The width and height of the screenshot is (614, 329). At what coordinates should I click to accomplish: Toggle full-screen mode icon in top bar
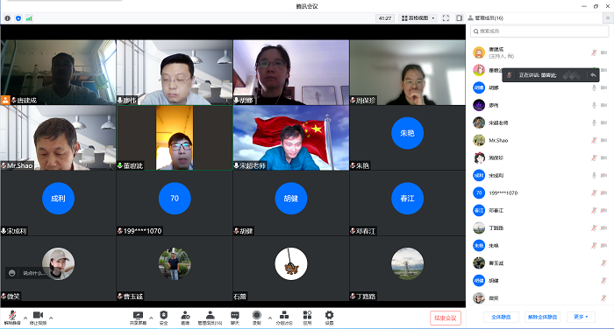pos(446,18)
